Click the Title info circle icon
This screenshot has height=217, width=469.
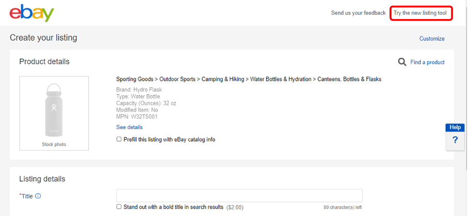38,196
